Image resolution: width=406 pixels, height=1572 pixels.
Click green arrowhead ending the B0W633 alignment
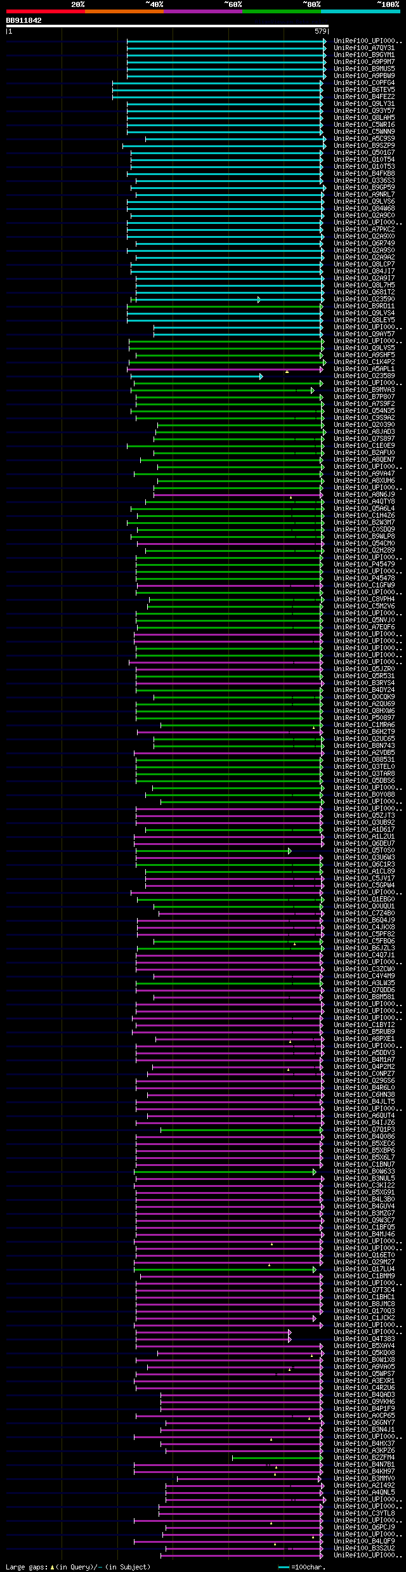315,1172
